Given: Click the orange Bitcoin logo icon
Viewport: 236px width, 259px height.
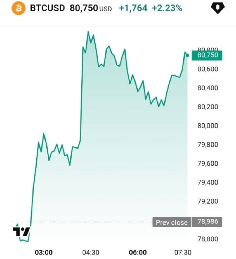Looking at the screenshot, I should (18, 8).
